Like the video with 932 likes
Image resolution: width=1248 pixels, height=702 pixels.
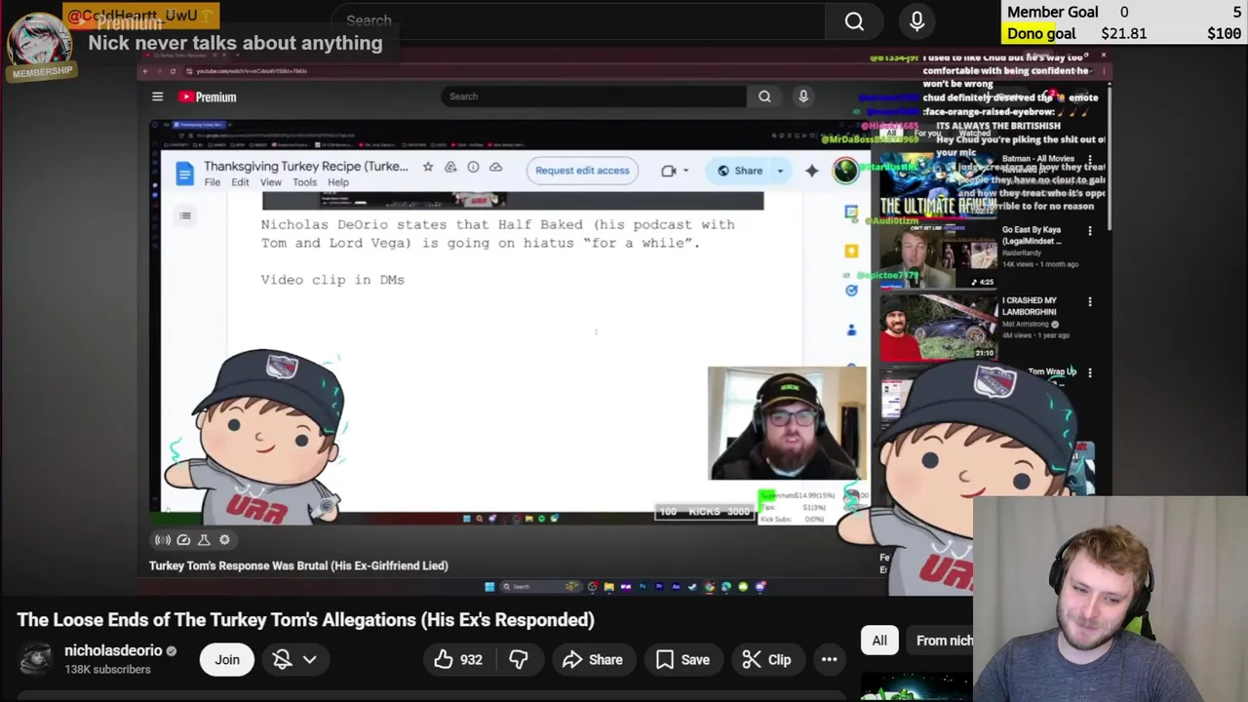[458, 660]
